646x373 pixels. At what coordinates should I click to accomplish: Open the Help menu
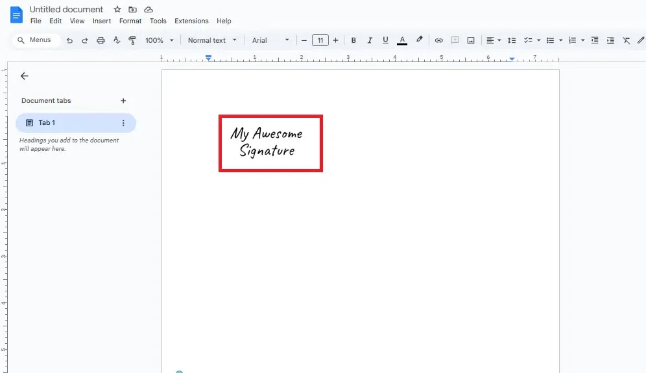pos(224,21)
